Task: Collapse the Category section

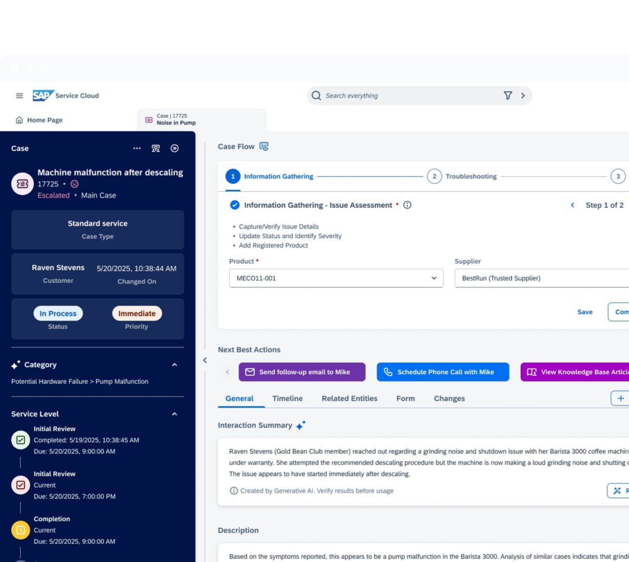Action: click(x=174, y=365)
